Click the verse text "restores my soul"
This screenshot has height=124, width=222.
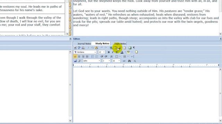pos(15,7)
